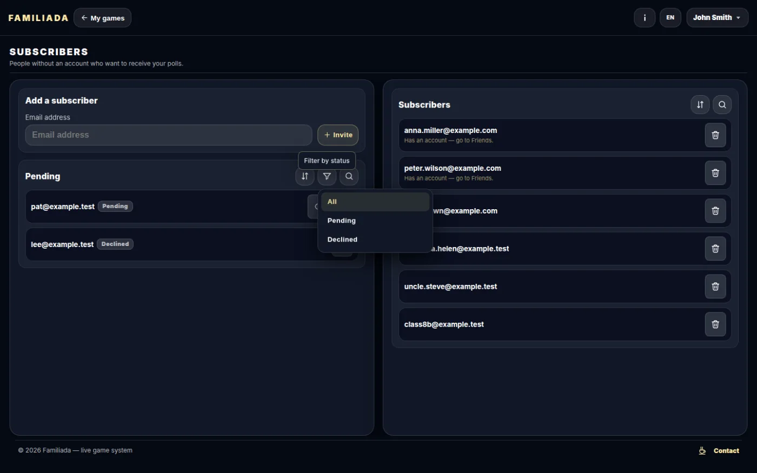This screenshot has width=757, height=473.
Task: Focus the Email address input field
Action: coord(169,135)
